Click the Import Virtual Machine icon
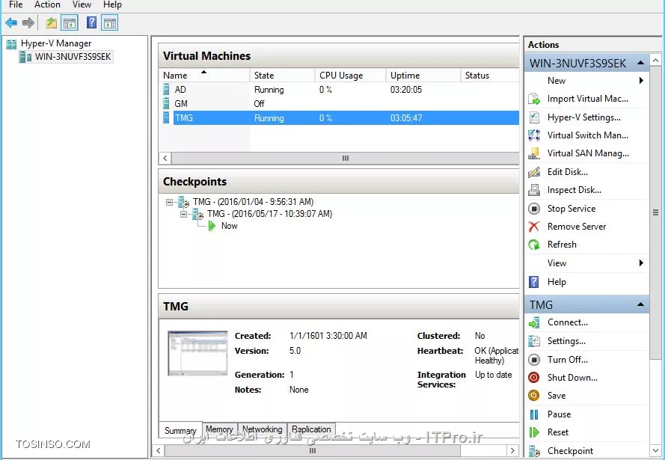 (534, 99)
